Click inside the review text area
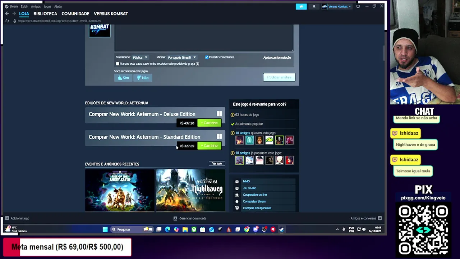Viewport: 460px width, 259px height. tap(204, 38)
